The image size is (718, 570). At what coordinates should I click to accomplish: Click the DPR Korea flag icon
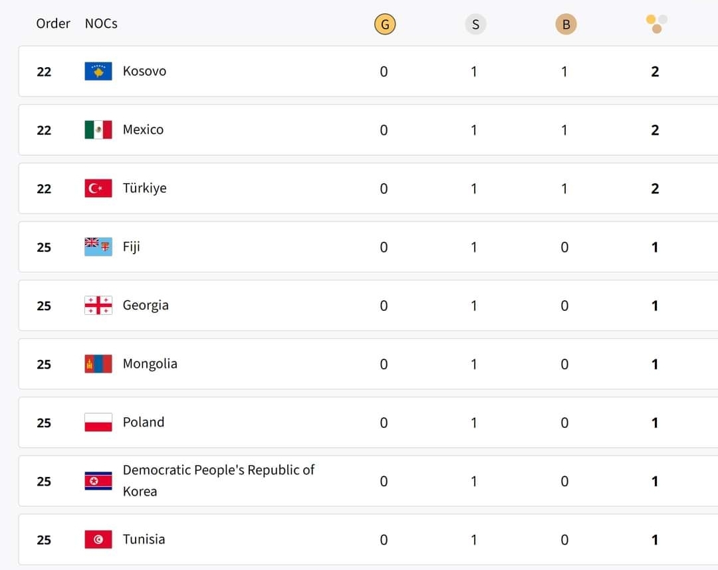pos(98,481)
